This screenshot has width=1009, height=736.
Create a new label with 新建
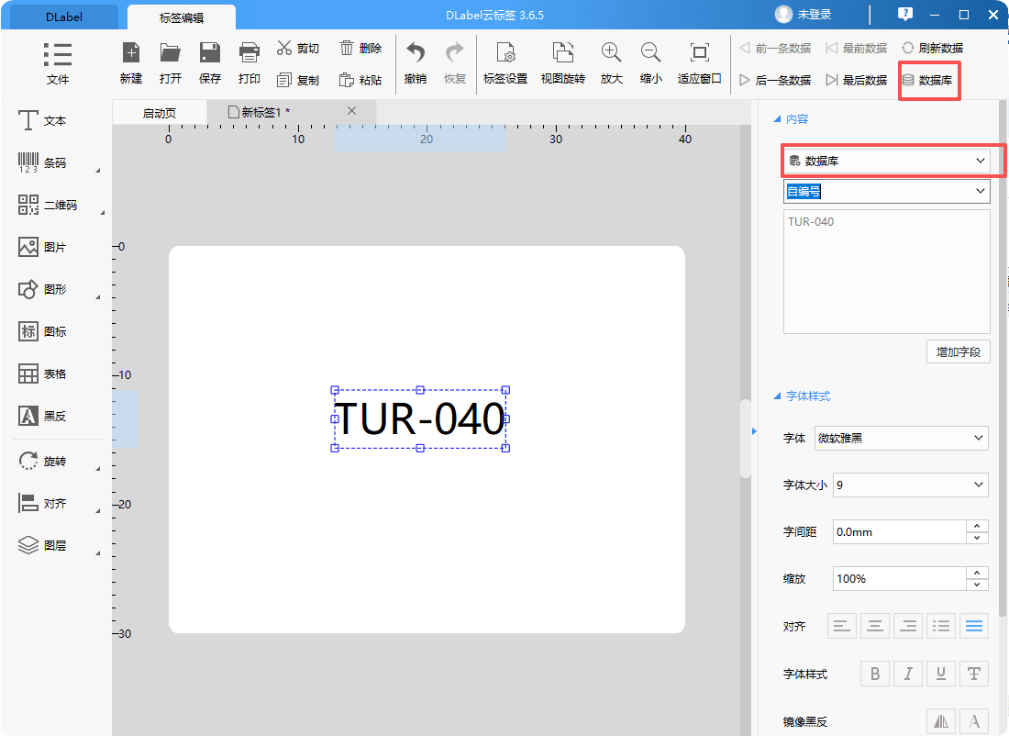pos(130,63)
